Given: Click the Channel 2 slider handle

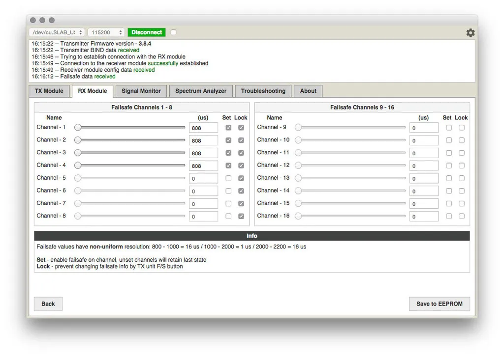Looking at the screenshot, I should (78, 140).
